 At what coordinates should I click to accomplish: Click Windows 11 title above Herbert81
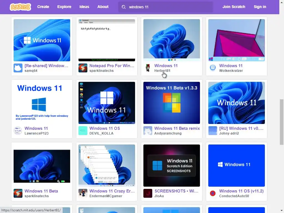pyautogui.click(x=166, y=66)
